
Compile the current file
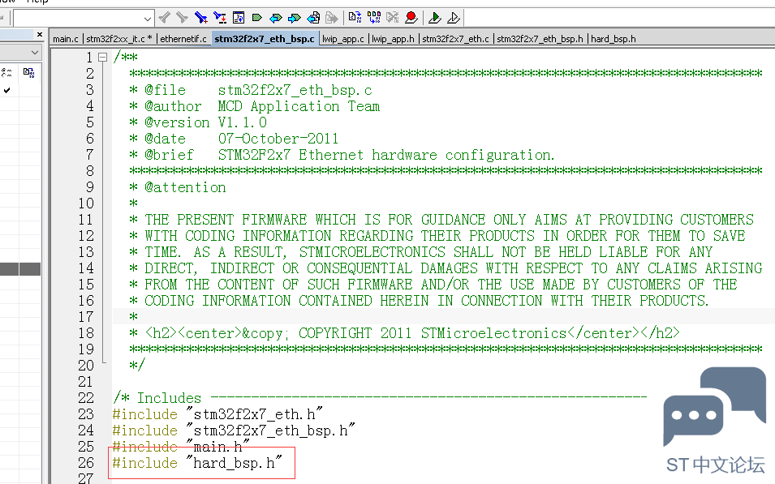click(x=355, y=19)
